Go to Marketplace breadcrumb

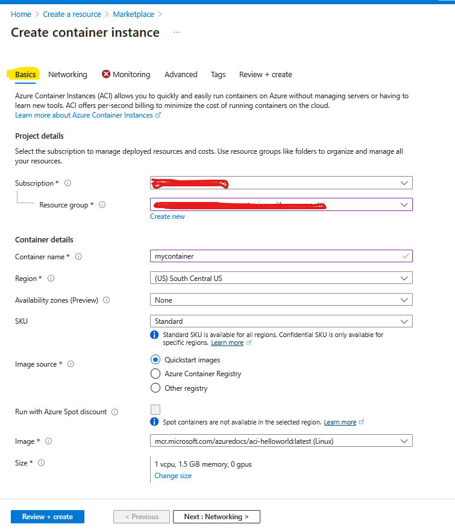coord(133,14)
